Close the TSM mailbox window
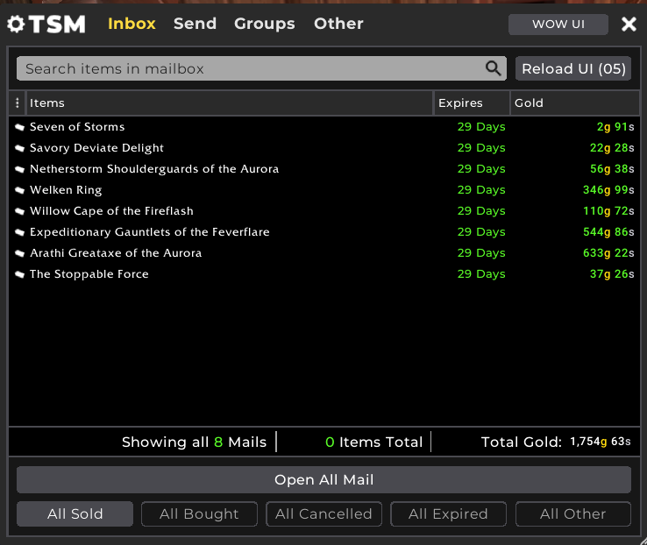The image size is (647, 545). click(x=629, y=24)
